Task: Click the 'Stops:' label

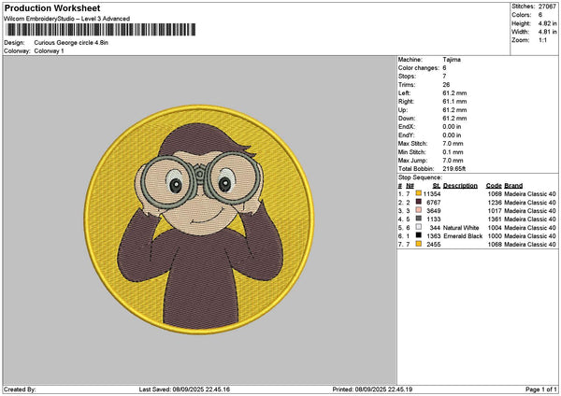Action: tap(407, 77)
